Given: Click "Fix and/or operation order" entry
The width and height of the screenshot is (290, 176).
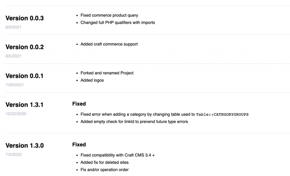Looking at the screenshot, I should coord(104,170).
